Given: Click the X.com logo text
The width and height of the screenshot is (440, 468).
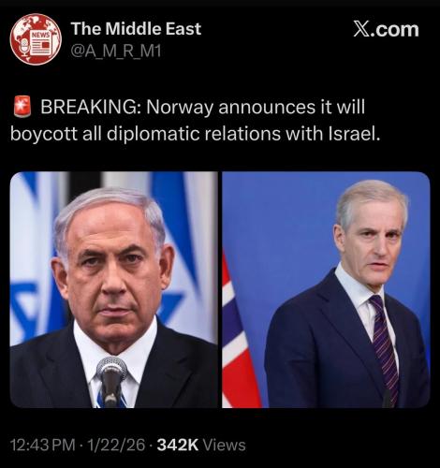Looking at the screenshot, I should [386, 30].
